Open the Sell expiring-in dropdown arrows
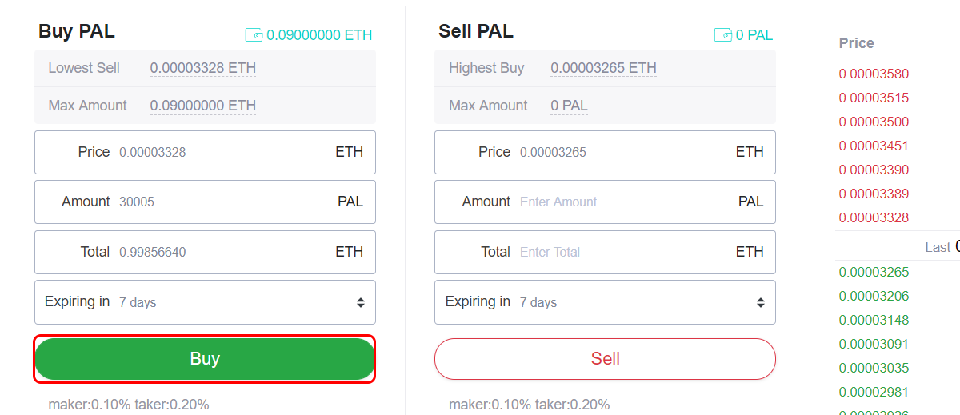The width and height of the screenshot is (960, 415). click(x=761, y=302)
